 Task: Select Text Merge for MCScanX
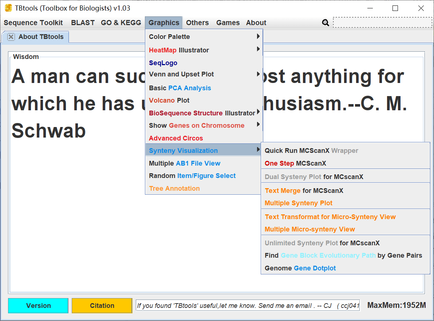click(346, 191)
